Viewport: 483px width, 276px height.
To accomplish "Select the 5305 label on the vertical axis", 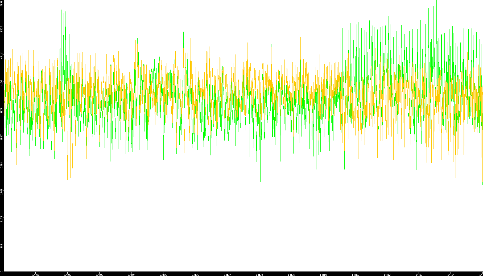I will (2, 29).
